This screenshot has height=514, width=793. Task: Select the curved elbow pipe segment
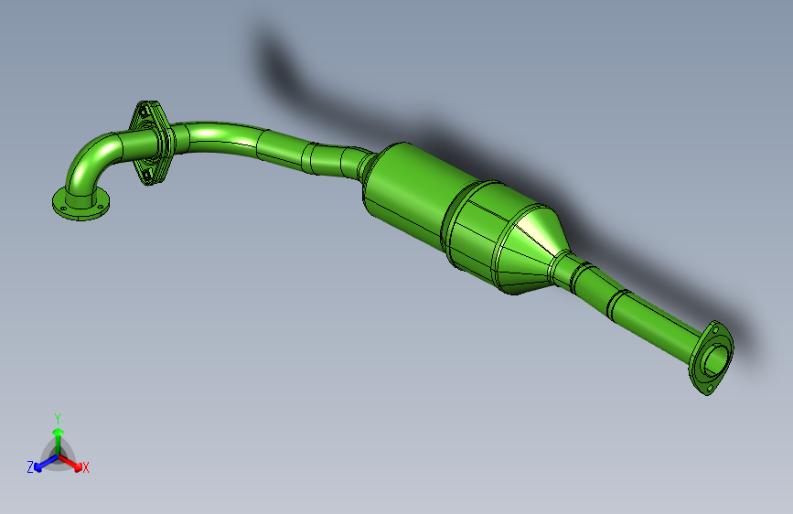click(x=93, y=162)
